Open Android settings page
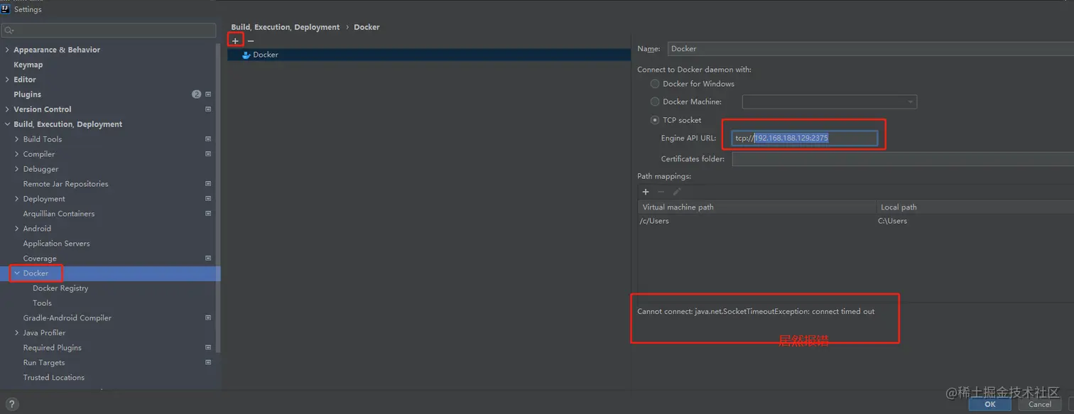1074x414 pixels. coord(37,229)
